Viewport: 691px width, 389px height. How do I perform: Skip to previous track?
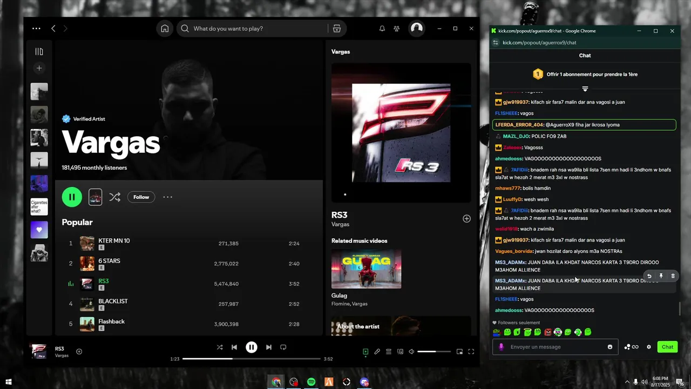[x=234, y=347]
